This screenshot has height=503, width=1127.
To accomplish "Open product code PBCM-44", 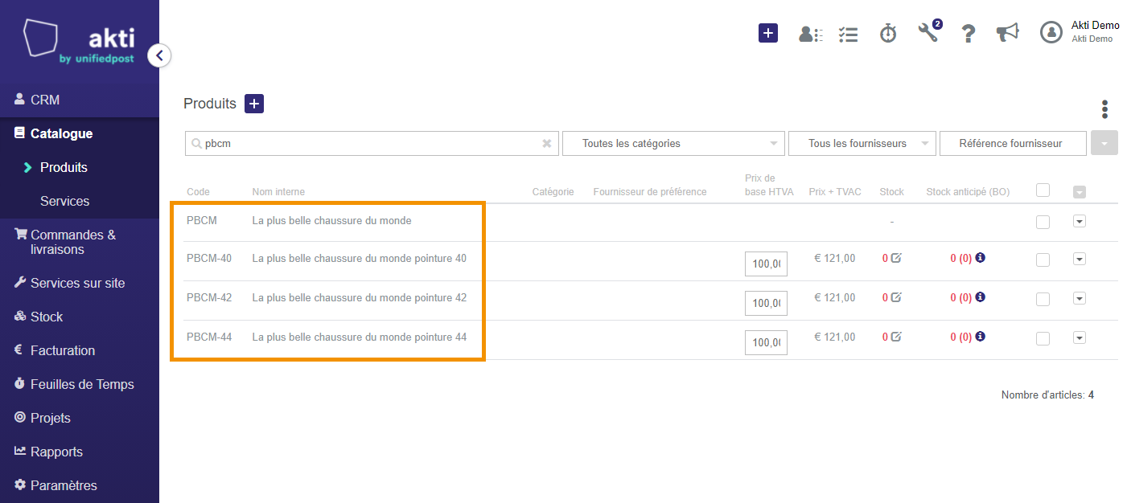I will (x=209, y=337).
